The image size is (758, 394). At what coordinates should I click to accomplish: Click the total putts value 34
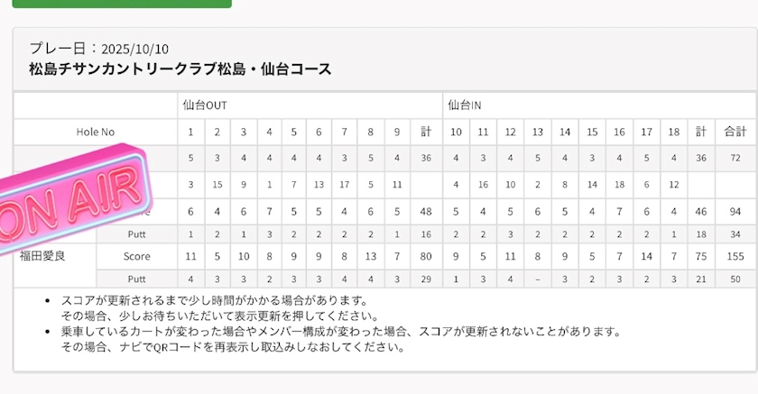coord(735,234)
